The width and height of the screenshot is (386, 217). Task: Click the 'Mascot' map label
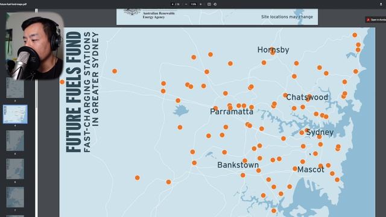pos(311,169)
